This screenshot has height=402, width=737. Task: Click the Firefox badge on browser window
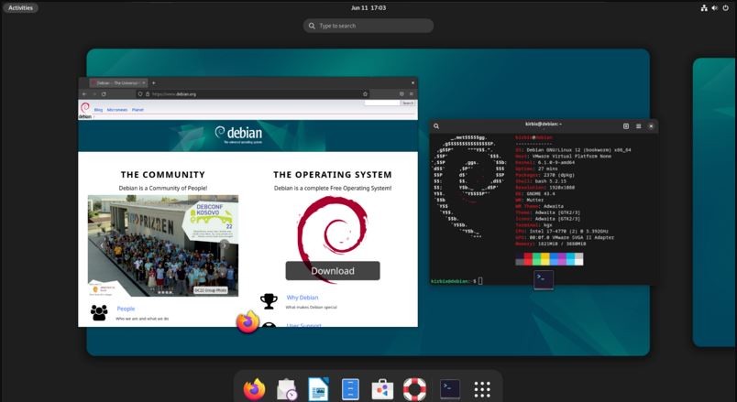coord(247,322)
